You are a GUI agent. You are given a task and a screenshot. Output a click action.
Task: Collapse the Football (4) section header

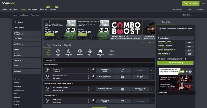(99, 60)
